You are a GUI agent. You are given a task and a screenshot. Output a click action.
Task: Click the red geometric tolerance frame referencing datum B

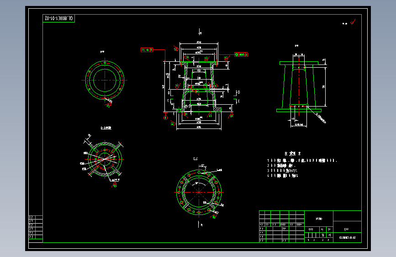point(147,50)
